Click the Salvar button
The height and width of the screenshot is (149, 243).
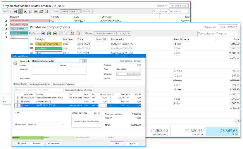coord(117,143)
